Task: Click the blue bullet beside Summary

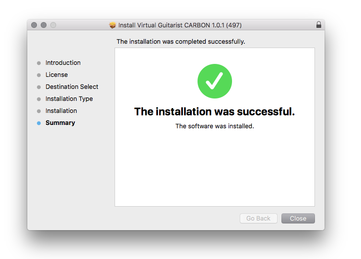Action: 39,123
